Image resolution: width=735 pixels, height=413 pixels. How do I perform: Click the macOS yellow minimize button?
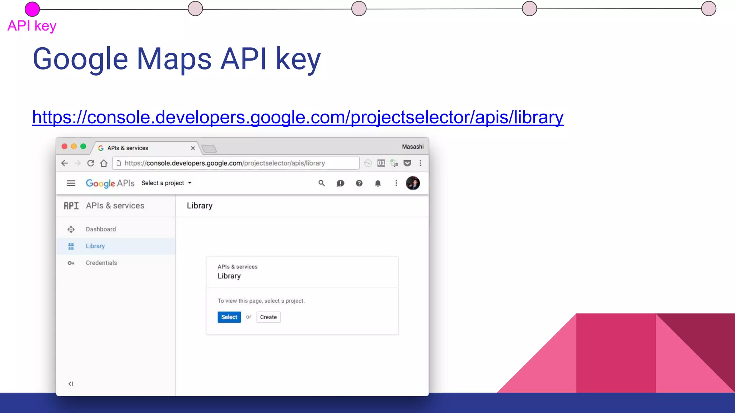[x=74, y=146]
